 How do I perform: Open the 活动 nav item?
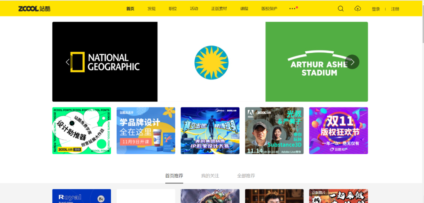coord(194,9)
